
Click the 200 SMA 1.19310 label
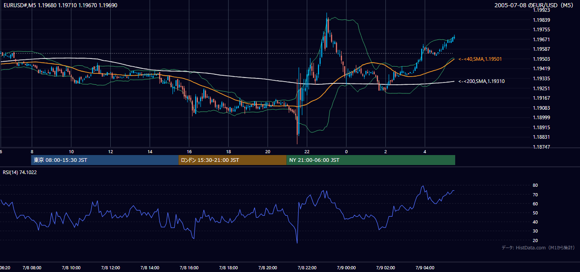[x=482, y=81]
